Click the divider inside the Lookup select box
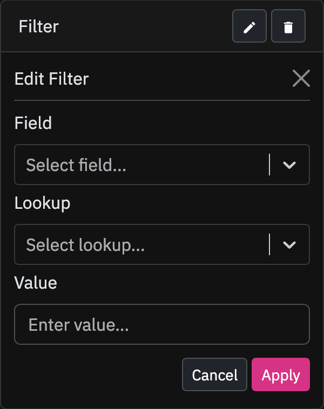Screen dimensions: 324x409 (x=269, y=244)
